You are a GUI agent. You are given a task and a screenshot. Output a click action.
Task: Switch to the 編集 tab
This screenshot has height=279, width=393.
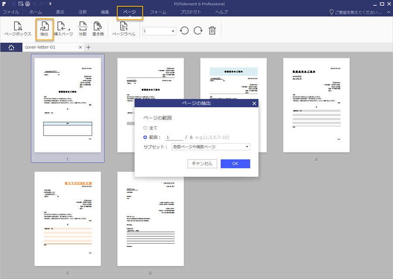point(105,12)
